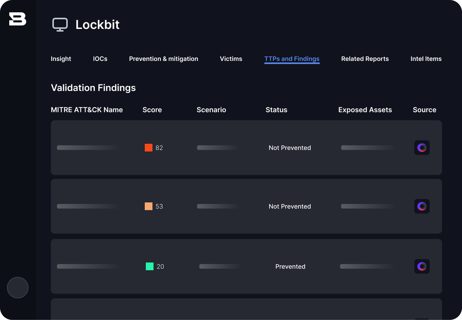Open the source icon in the score 53 row
This screenshot has height=320, width=462.
(422, 206)
